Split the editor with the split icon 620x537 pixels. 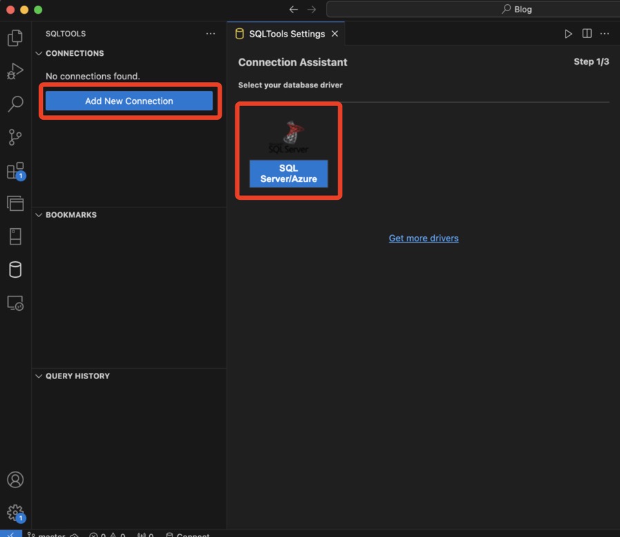click(587, 34)
